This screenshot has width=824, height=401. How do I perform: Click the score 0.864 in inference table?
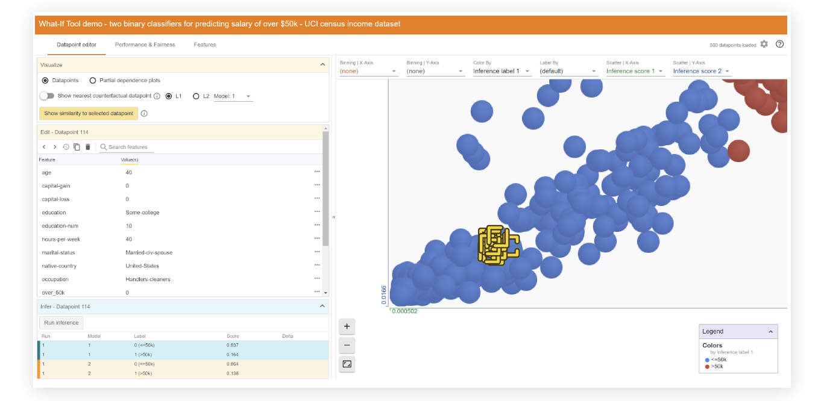(232, 364)
